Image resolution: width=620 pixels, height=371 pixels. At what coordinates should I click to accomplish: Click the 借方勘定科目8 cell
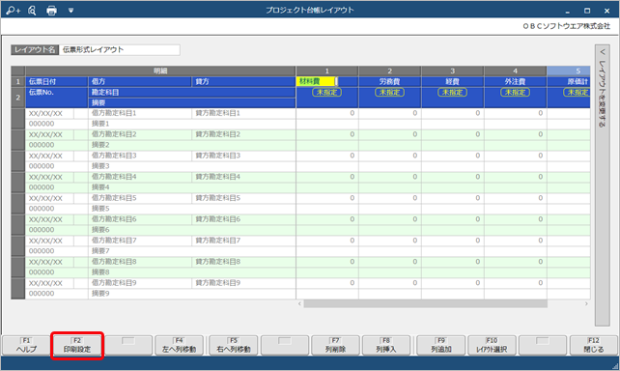pos(140,262)
